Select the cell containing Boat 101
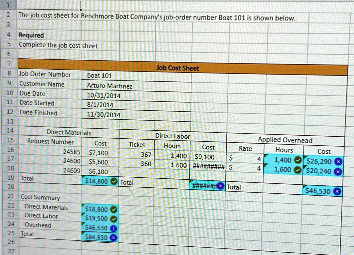Viewport: 354px width, 255px height. coord(100,76)
